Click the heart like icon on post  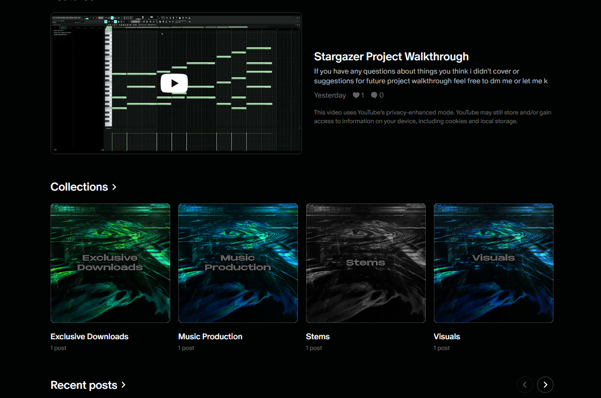point(356,95)
